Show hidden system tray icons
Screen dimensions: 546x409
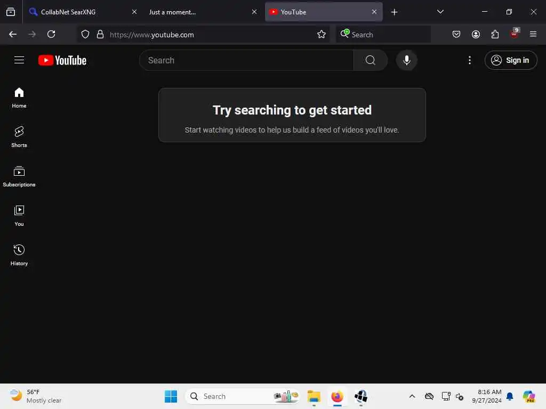tap(412, 396)
